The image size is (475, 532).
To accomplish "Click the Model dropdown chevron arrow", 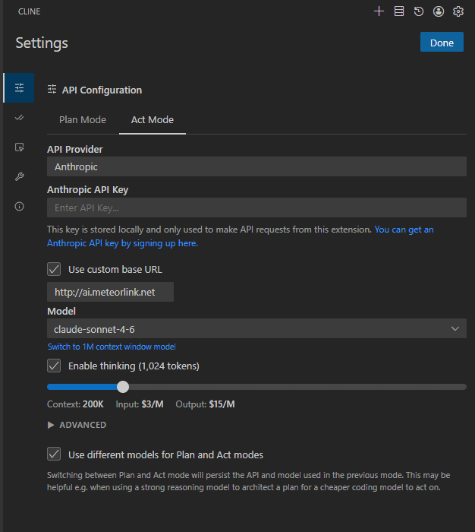I will point(455,329).
